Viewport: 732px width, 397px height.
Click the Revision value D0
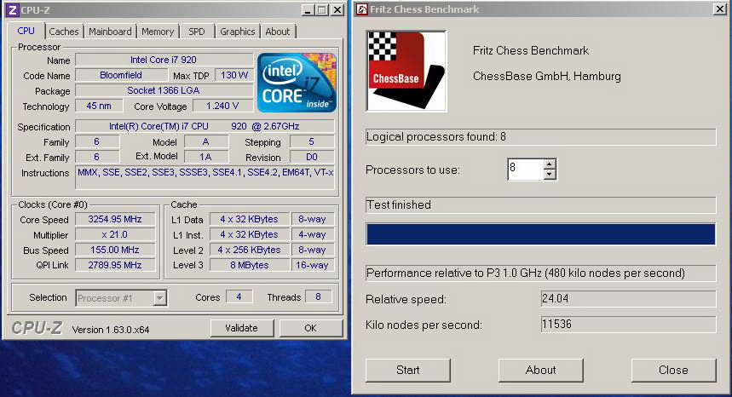coord(312,157)
